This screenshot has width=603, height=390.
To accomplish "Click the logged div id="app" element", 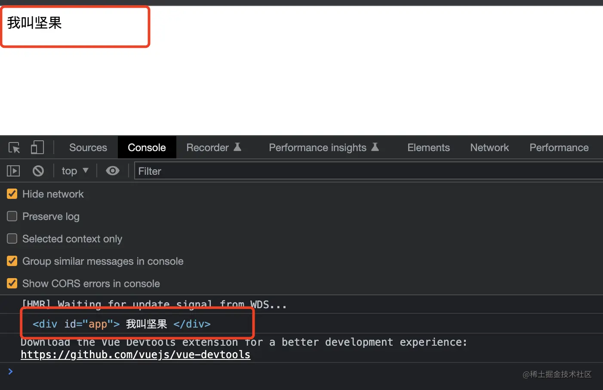I will pyautogui.click(x=122, y=324).
